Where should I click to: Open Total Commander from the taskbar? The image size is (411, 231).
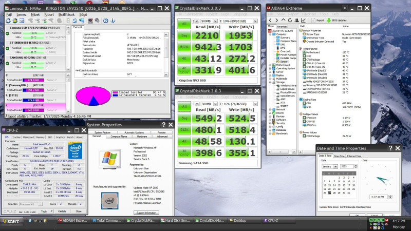107,221
